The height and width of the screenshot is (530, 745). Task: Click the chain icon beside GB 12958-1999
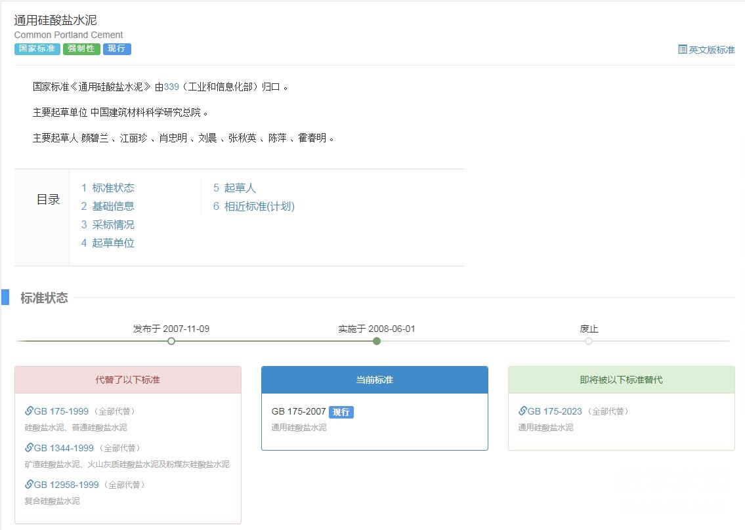tap(29, 484)
